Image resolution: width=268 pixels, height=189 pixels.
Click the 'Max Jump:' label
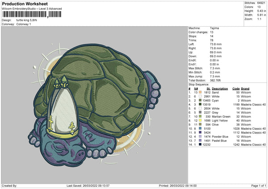coord(196,76)
